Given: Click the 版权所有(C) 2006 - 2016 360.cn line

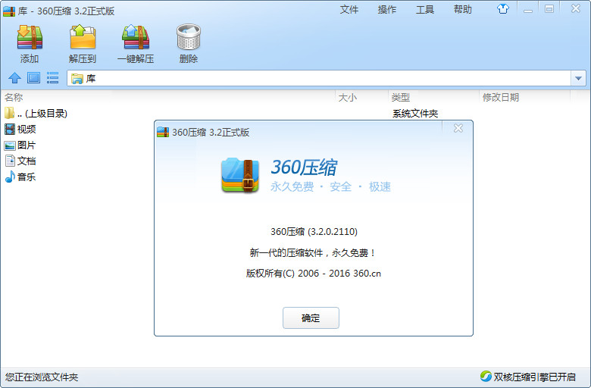Looking at the screenshot, I should click(314, 274).
